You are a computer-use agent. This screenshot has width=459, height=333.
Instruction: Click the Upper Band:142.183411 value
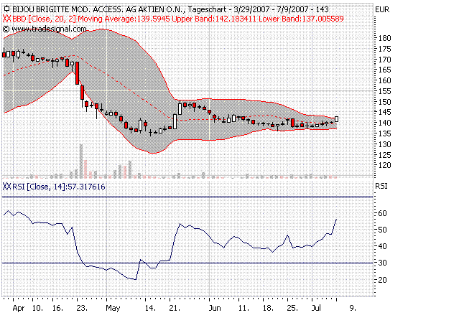(x=214, y=19)
